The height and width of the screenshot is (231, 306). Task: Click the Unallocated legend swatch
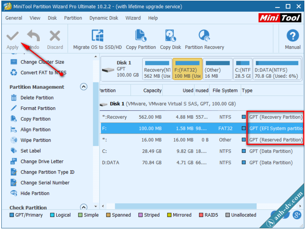pos(227,215)
